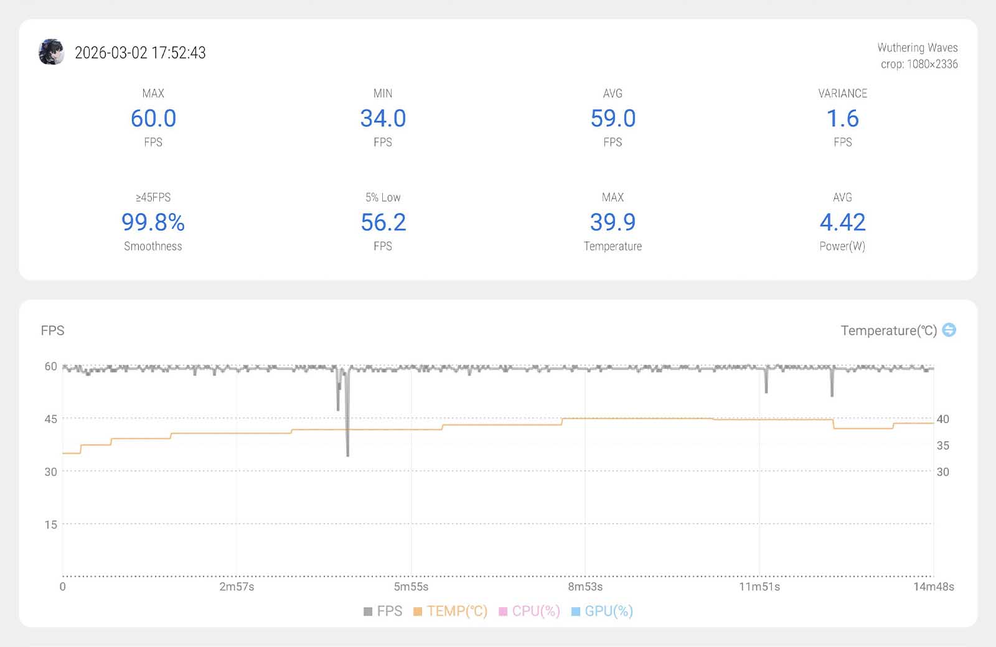
Task: Toggle the GPU(%) series in the legend
Action: [x=602, y=611]
